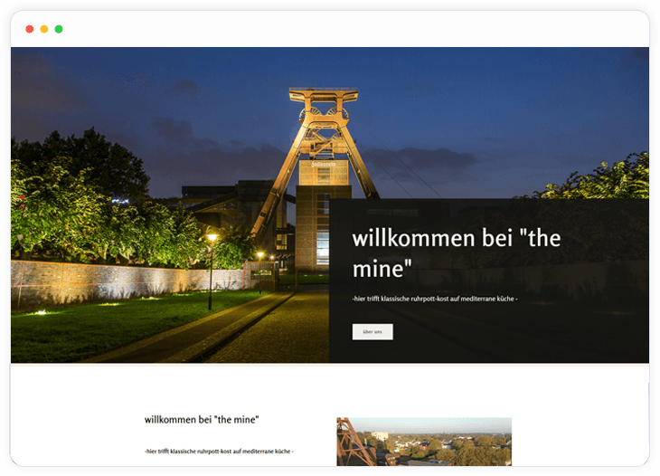Image resolution: width=660 pixels, height=476 pixels.
Task: Click the illuminated mining headframe tower
Action: (x=322, y=136)
